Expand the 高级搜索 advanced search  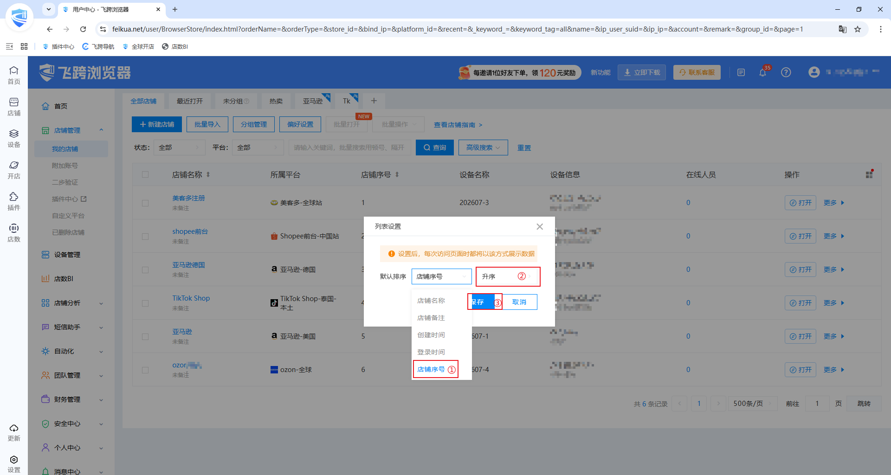tap(483, 148)
